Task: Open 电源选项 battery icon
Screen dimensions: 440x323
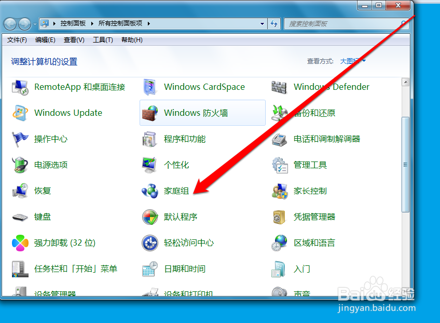Action: (20, 165)
